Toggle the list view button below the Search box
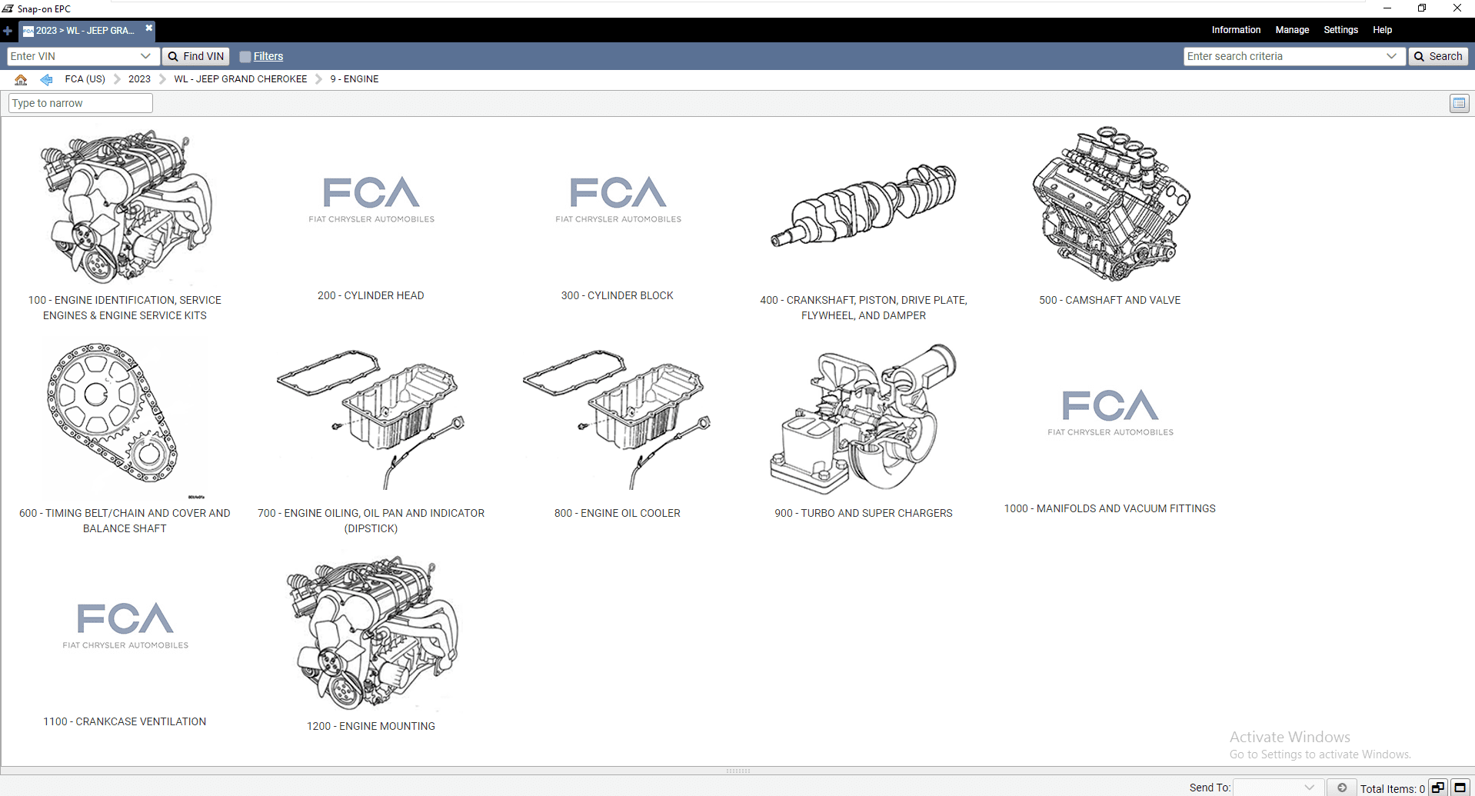1475x796 pixels. click(x=1458, y=103)
